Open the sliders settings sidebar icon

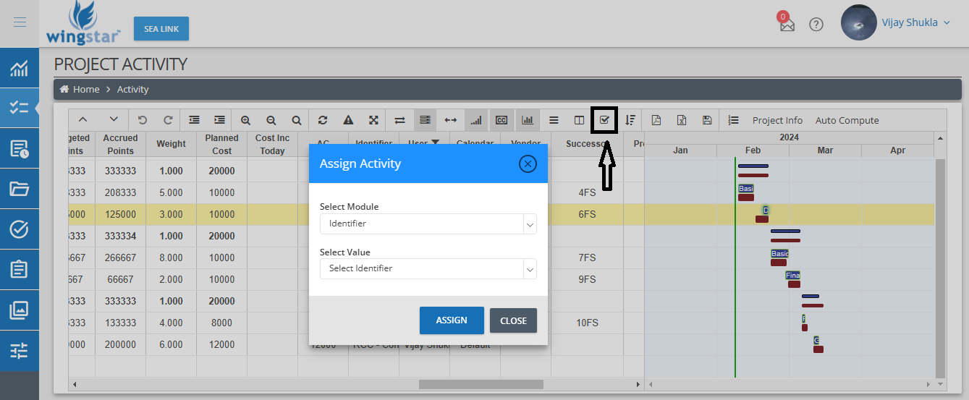(x=20, y=351)
